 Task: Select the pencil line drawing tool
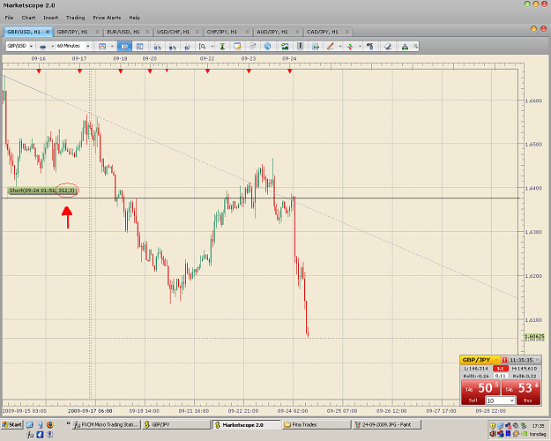pos(331,46)
